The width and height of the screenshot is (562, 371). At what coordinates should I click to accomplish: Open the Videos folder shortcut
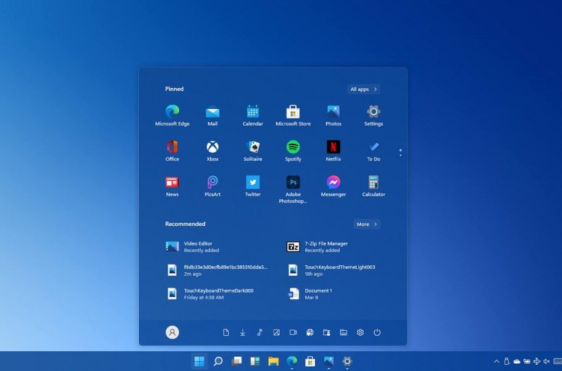[x=293, y=332]
